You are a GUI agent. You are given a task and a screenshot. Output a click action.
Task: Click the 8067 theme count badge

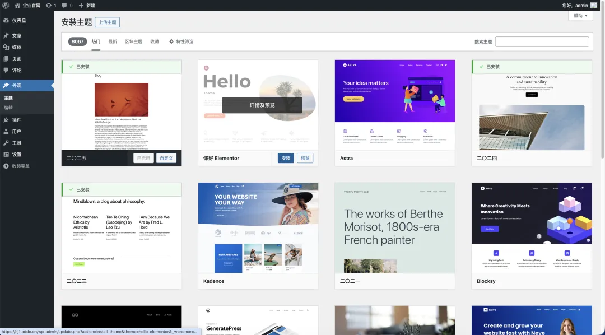(77, 41)
